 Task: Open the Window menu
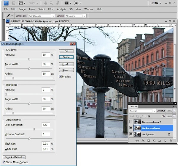(89, 9)
